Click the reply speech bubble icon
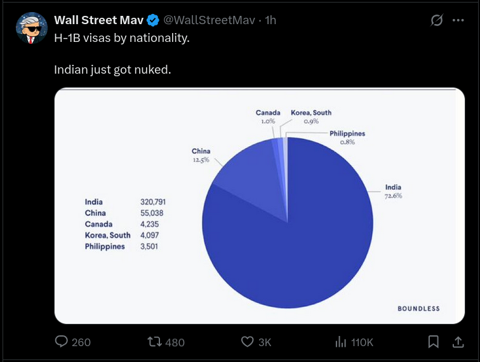The width and height of the screenshot is (480, 362). [x=62, y=342]
